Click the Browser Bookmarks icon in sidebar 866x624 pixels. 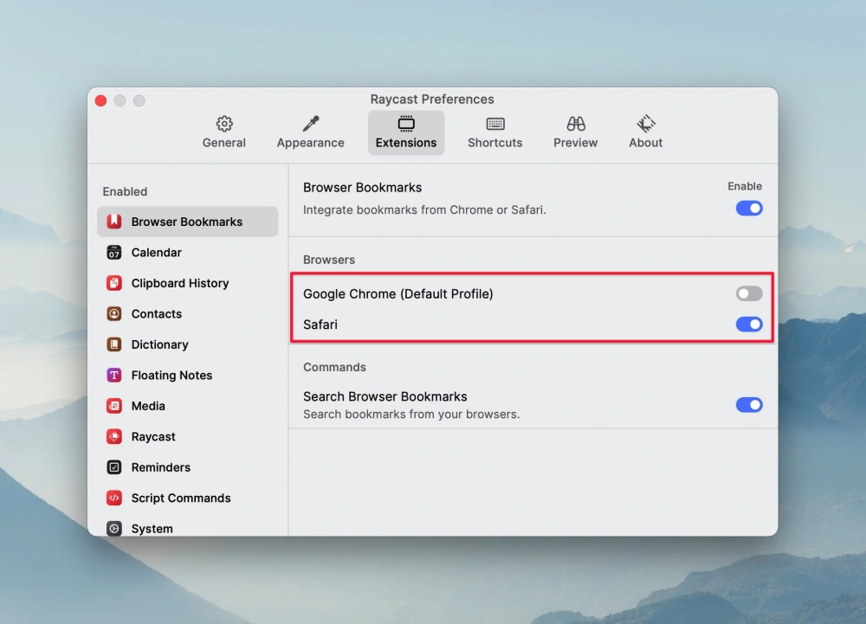(113, 222)
